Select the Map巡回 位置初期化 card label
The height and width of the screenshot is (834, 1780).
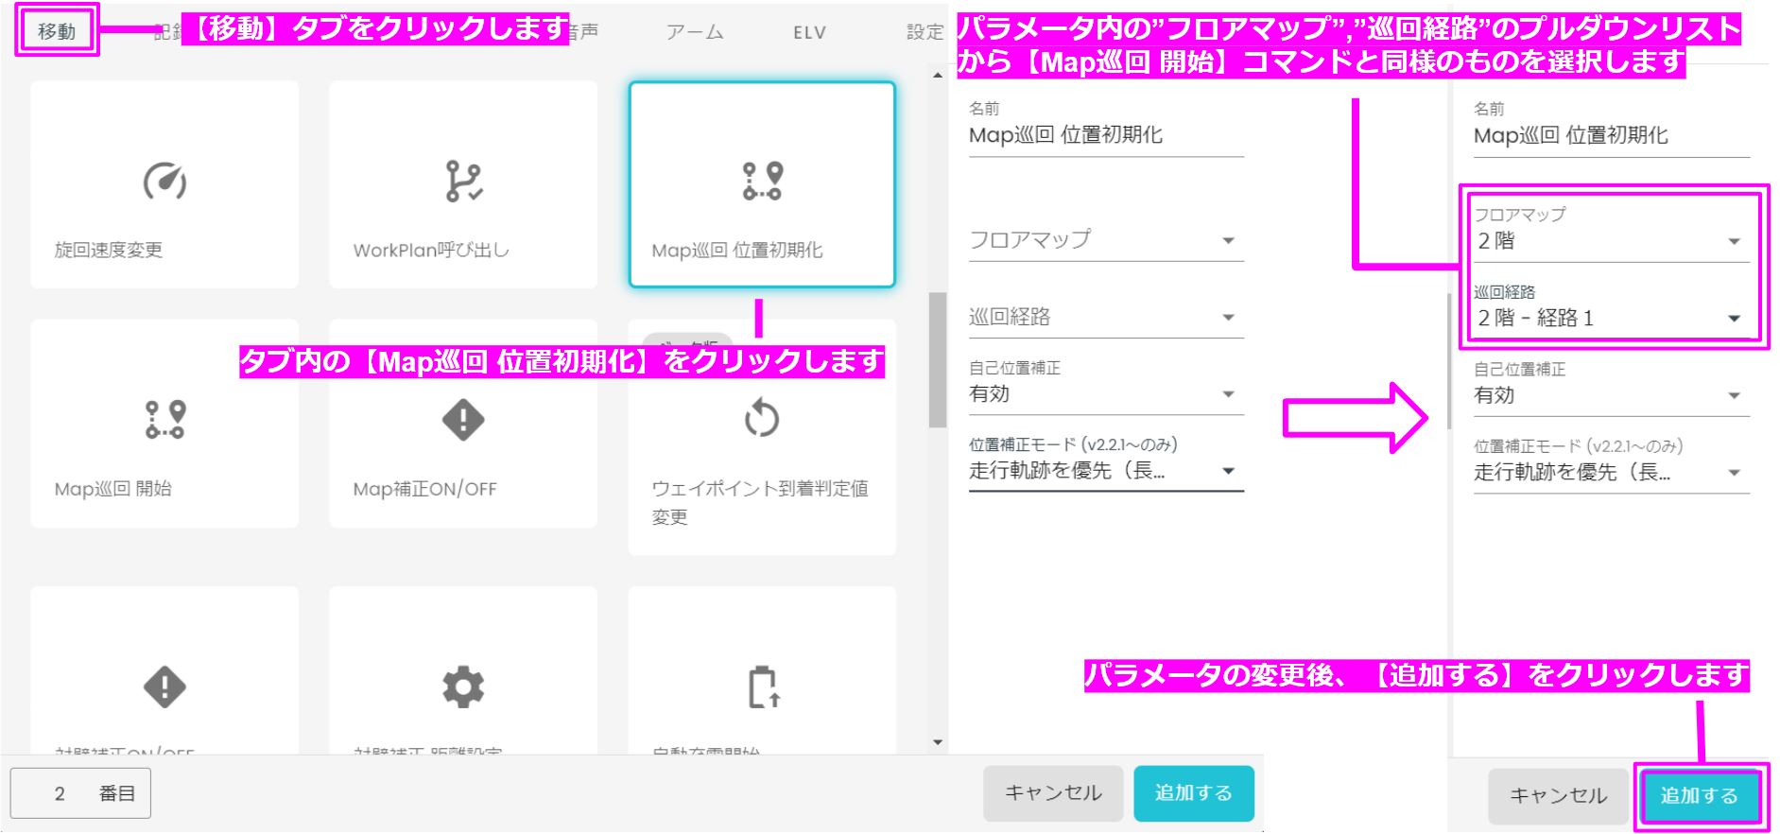pyautogui.click(x=737, y=250)
